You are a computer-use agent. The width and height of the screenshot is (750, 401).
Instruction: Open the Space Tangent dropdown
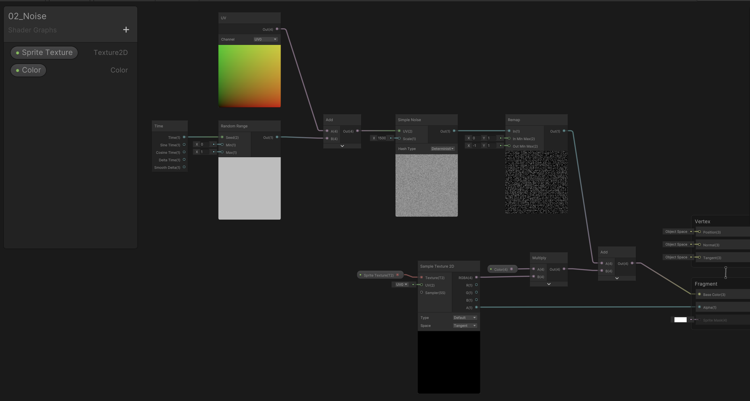tap(465, 326)
